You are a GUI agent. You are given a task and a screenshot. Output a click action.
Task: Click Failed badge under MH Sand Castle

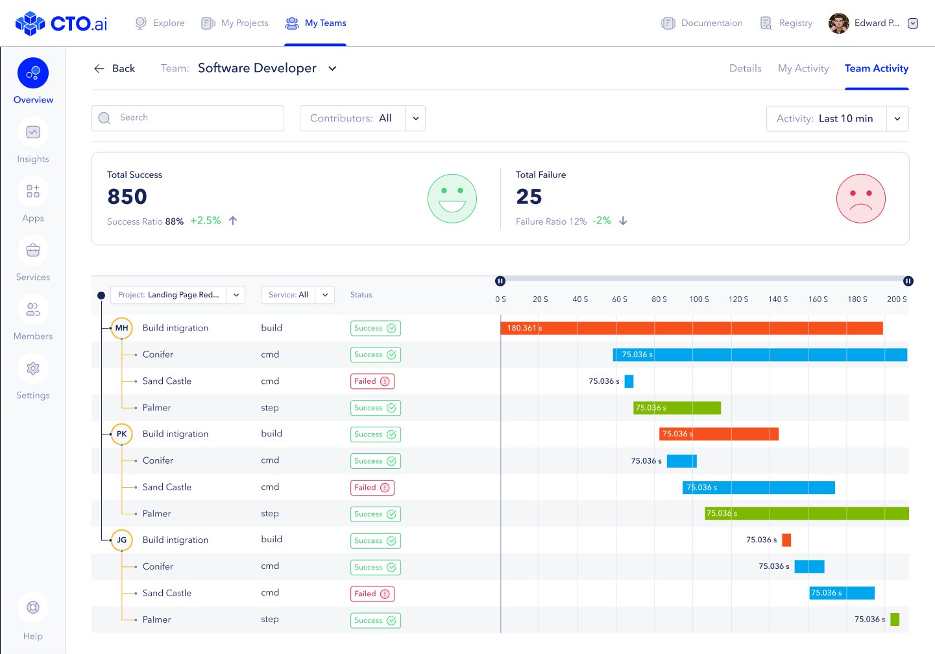372,381
